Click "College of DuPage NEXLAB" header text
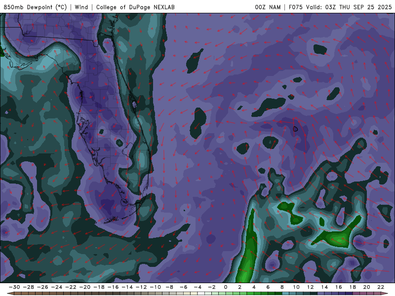395x296 pixels. click(135, 7)
